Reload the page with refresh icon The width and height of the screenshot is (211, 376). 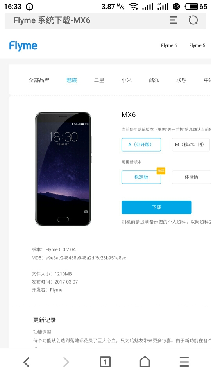point(193,20)
